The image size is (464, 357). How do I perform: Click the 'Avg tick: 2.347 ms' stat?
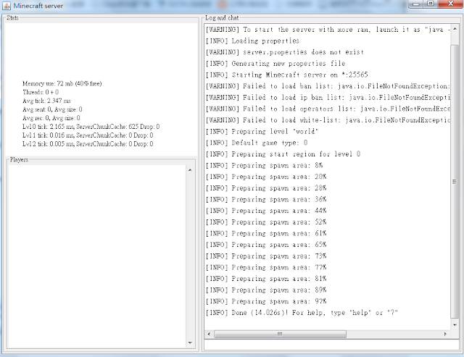[x=46, y=101]
